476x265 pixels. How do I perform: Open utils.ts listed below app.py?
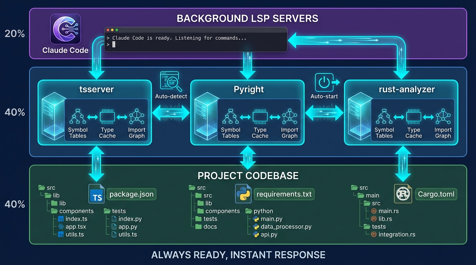click(x=124, y=235)
